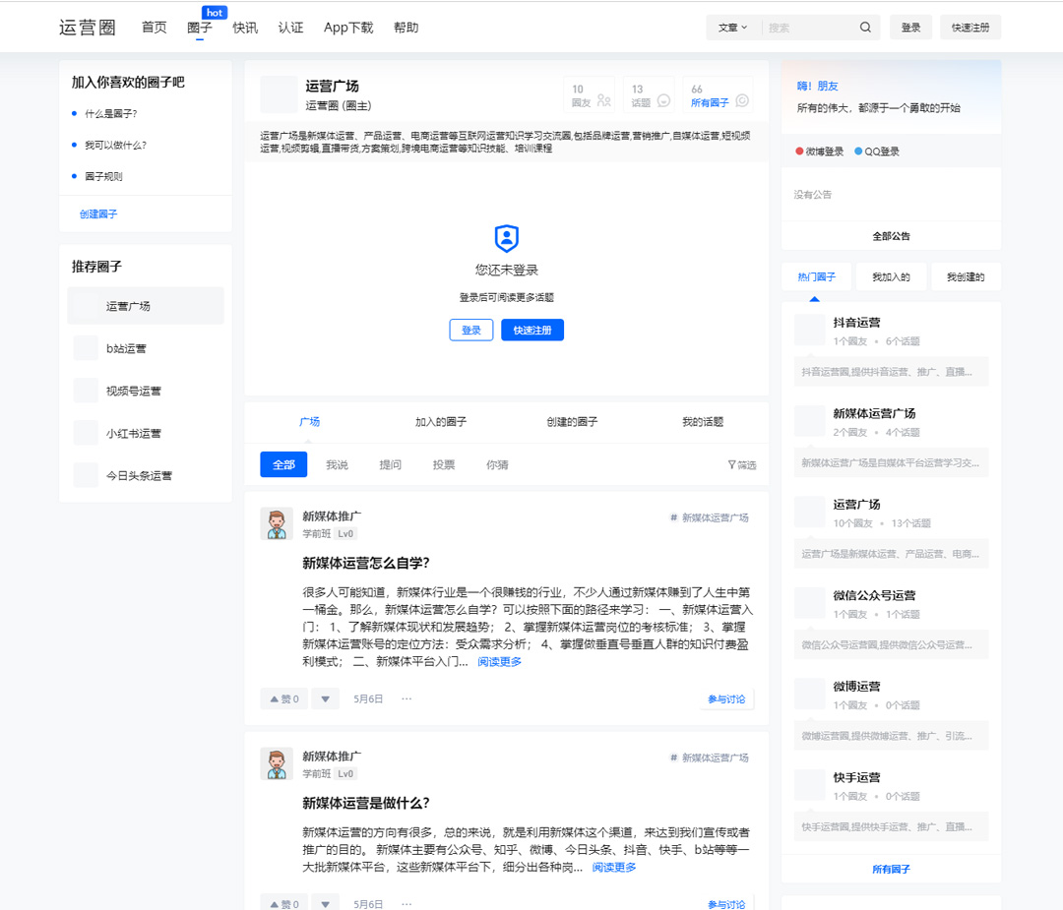Click the 运营圈 logo
Viewport: 1063px width, 910px height.
(87, 27)
